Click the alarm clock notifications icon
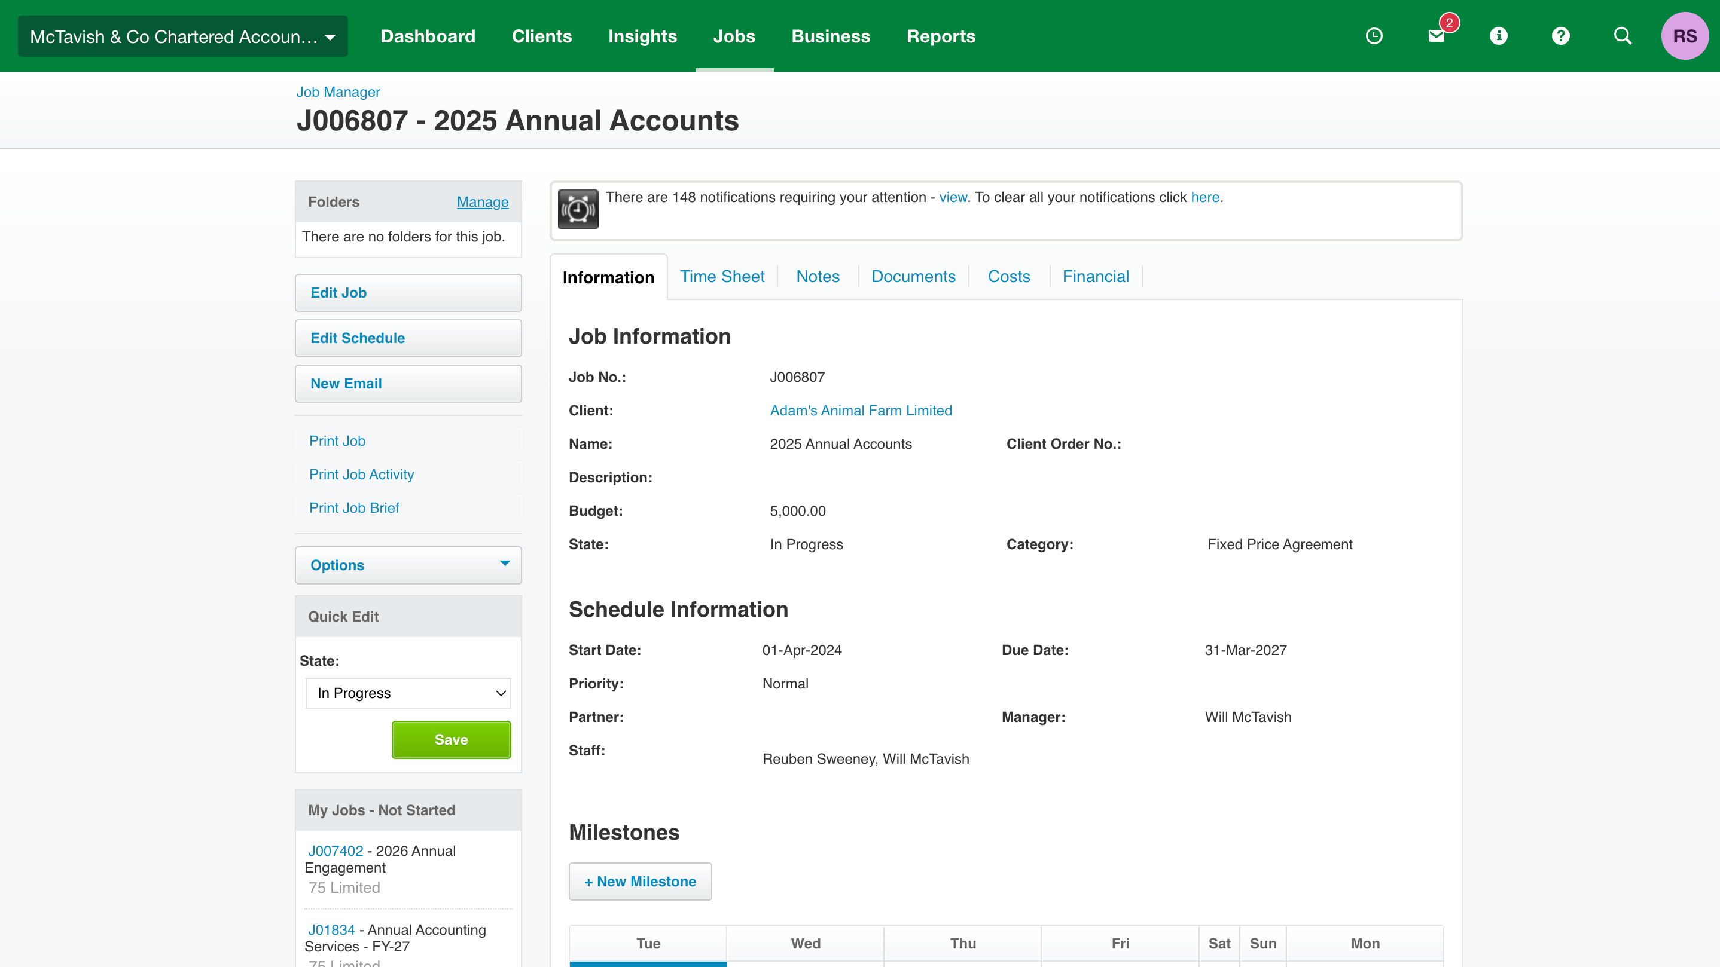This screenshot has width=1720, height=967. [x=578, y=210]
